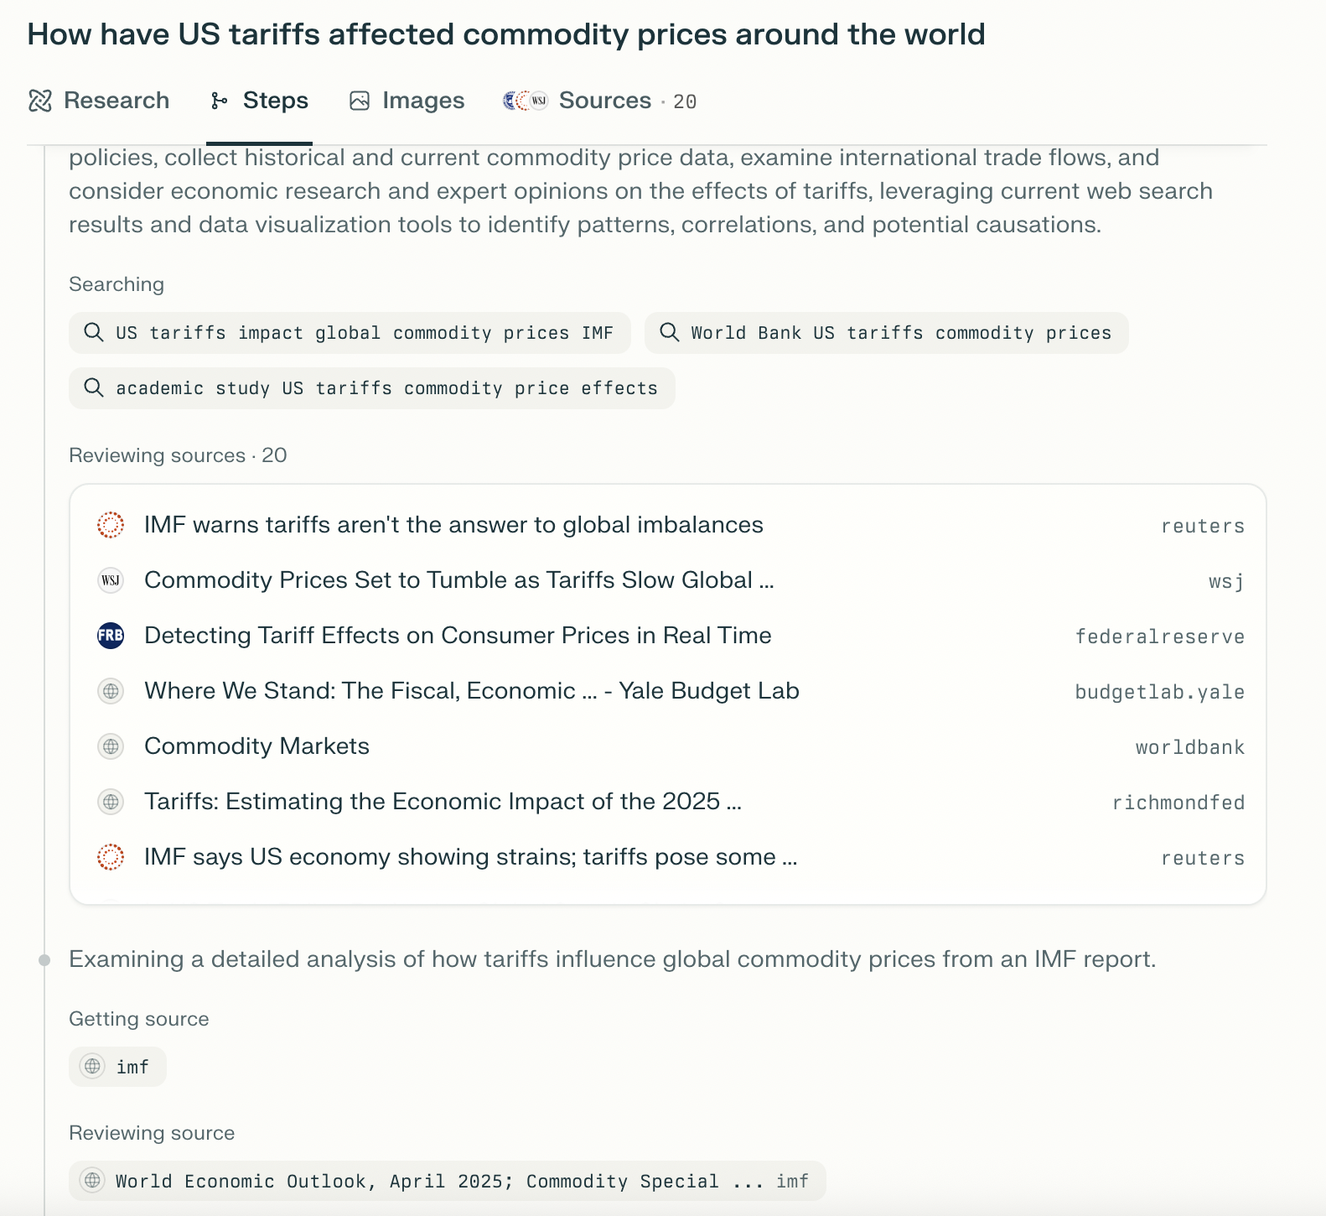Image resolution: width=1326 pixels, height=1216 pixels.
Task: Click the Research tab icon
Action: click(40, 101)
